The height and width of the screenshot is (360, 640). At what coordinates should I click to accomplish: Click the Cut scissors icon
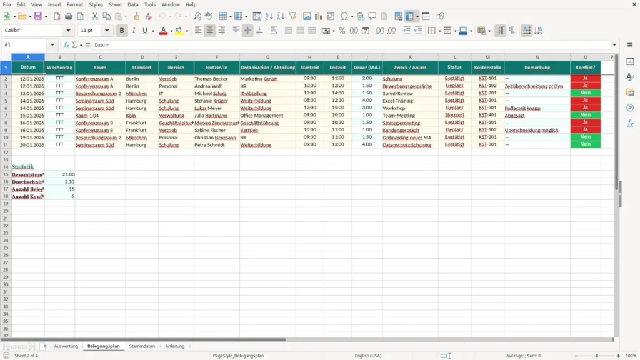(95, 16)
